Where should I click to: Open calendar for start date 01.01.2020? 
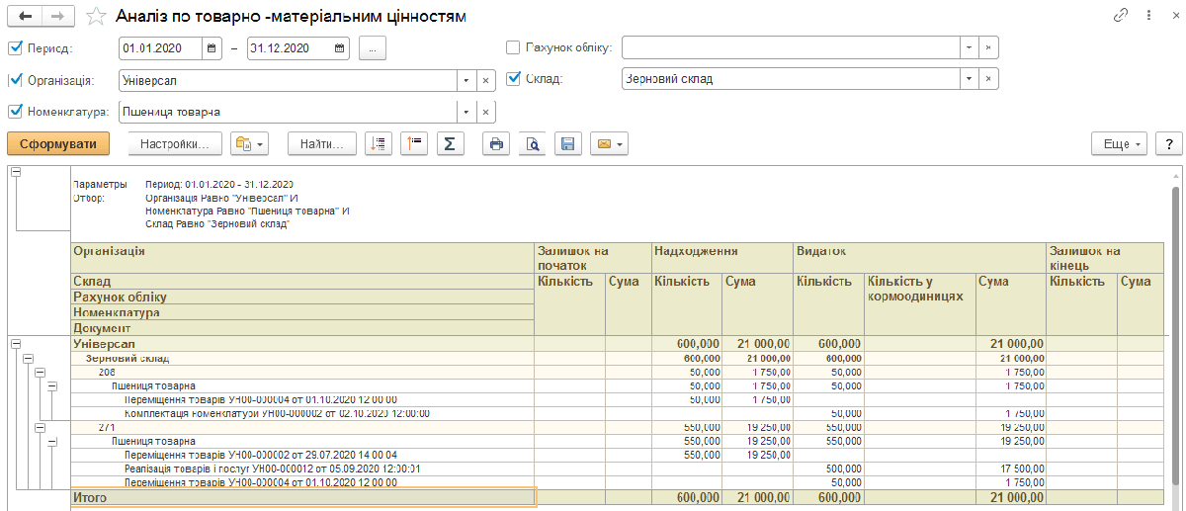213,47
